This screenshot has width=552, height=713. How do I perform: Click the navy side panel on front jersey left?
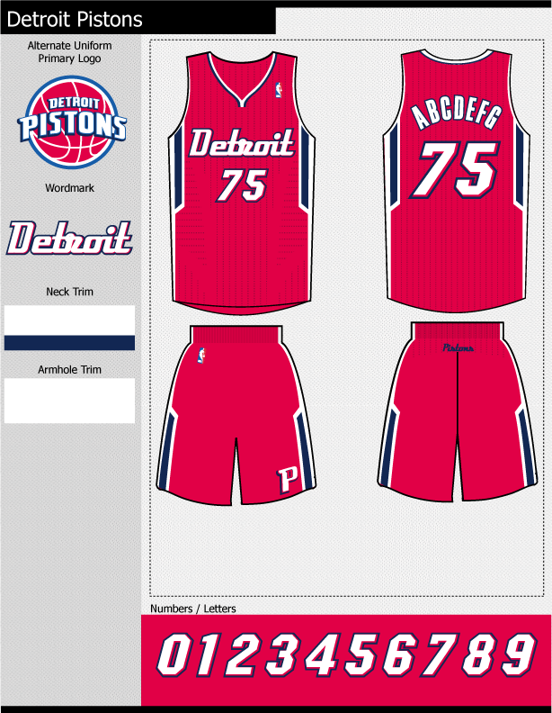click(177, 166)
